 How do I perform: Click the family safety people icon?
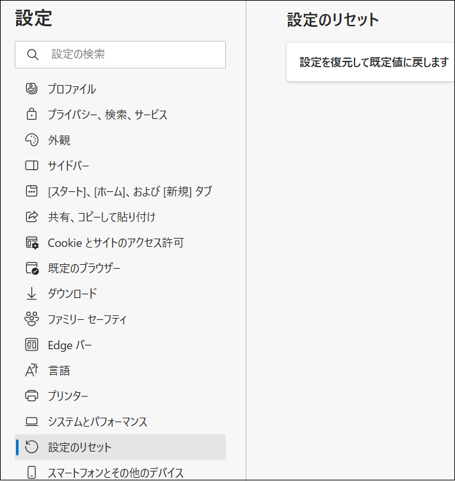coord(31,319)
